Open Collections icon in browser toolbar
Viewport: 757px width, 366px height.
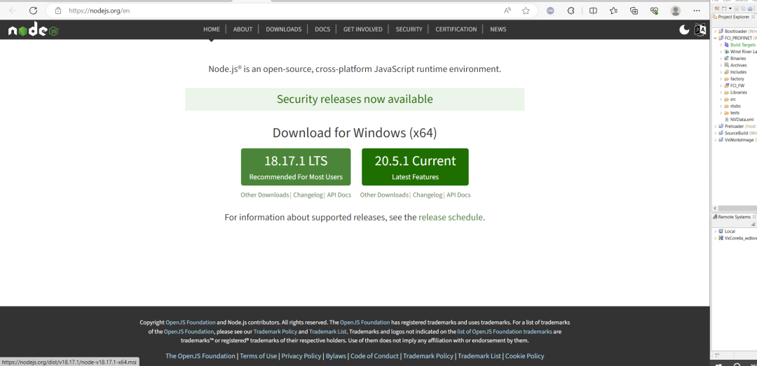pyautogui.click(x=634, y=10)
